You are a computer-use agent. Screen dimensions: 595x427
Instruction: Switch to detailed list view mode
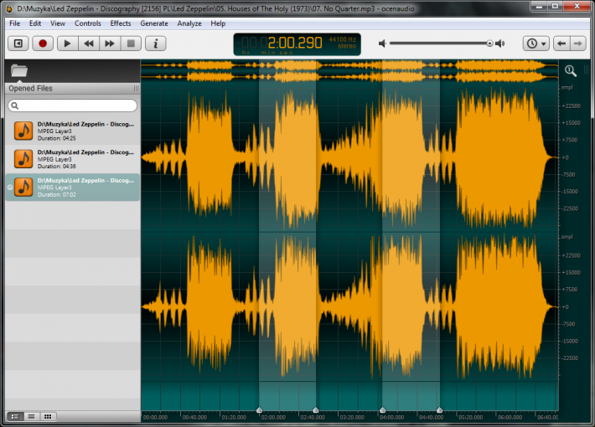[x=15, y=416]
